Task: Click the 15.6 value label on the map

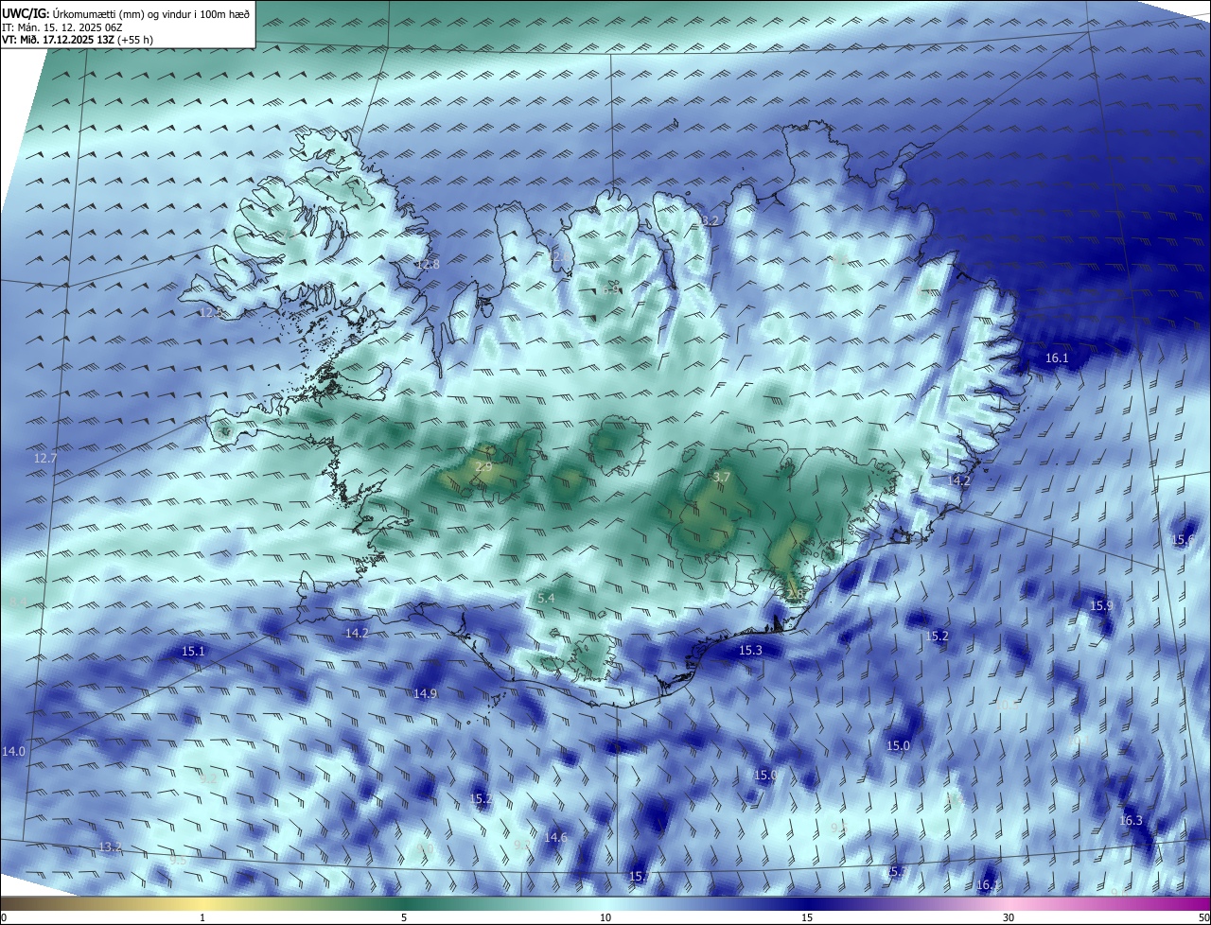Action: coord(1183,539)
